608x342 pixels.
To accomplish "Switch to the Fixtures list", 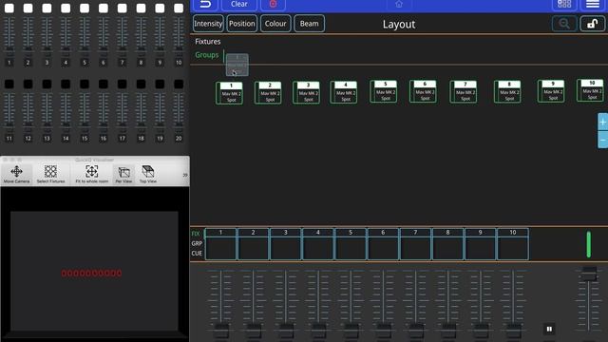I will coord(208,42).
